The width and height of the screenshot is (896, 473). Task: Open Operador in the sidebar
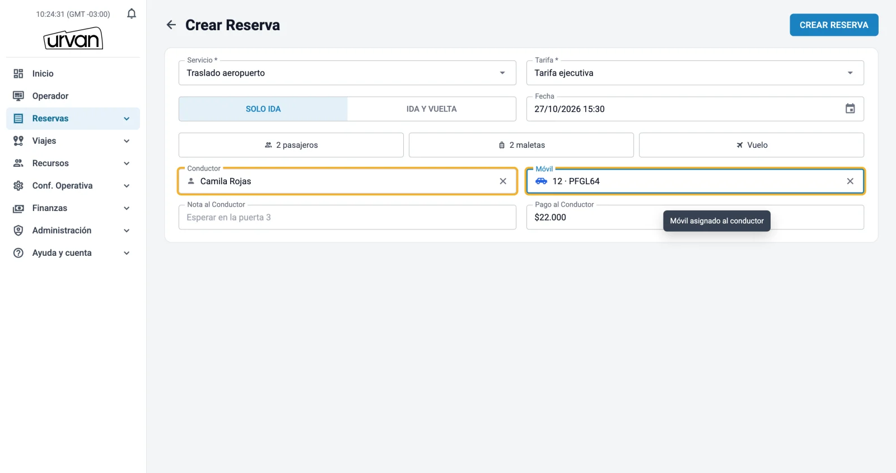73,96
